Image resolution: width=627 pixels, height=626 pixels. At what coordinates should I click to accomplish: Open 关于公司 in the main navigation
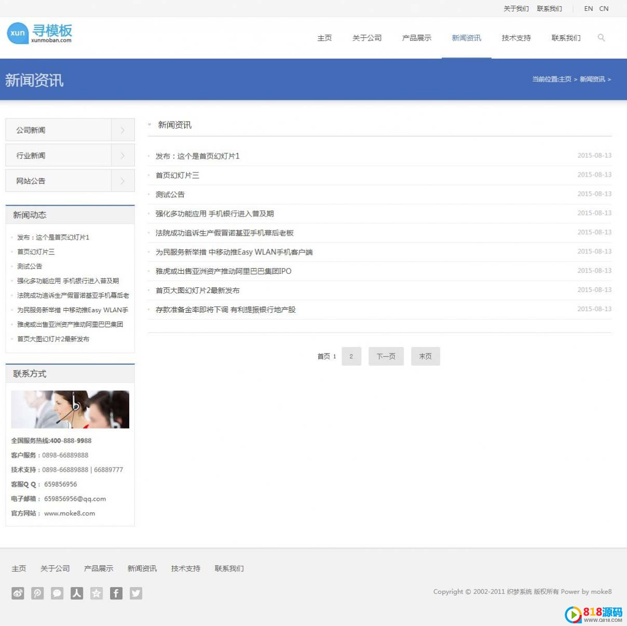coord(367,38)
